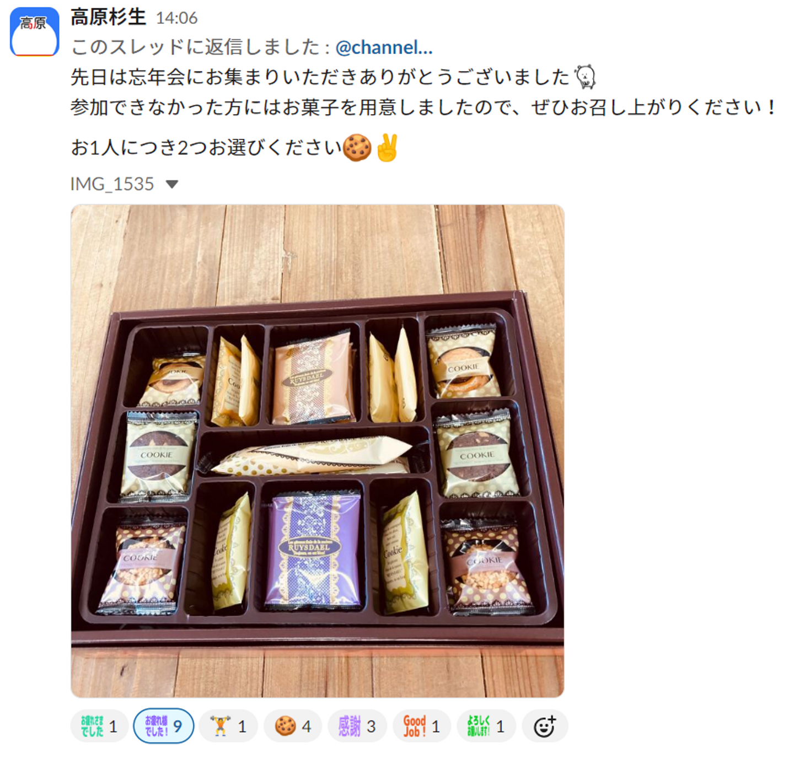Click the IMG_1535 file name label
Image resolution: width=794 pixels, height=759 pixels.
click(x=112, y=184)
